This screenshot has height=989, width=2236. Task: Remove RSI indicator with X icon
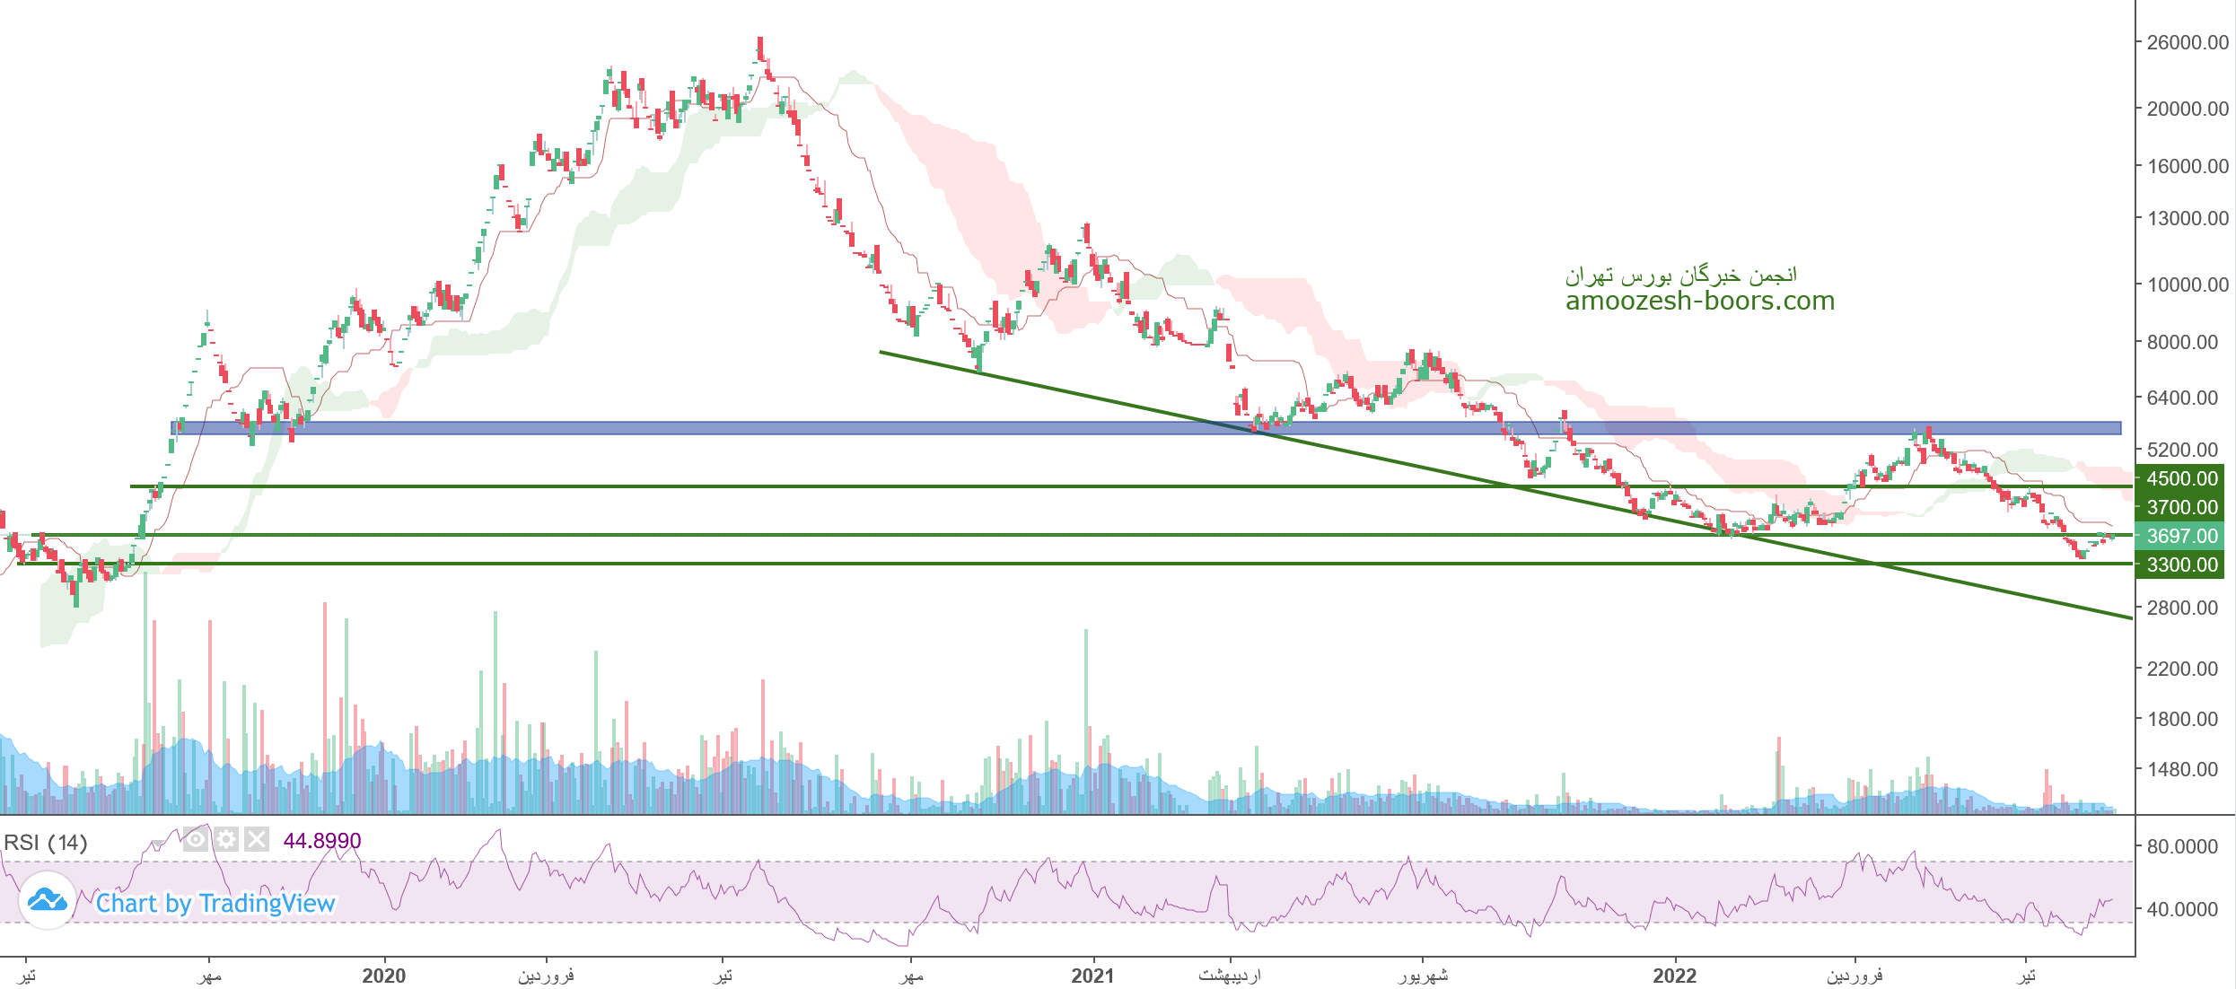(x=257, y=840)
